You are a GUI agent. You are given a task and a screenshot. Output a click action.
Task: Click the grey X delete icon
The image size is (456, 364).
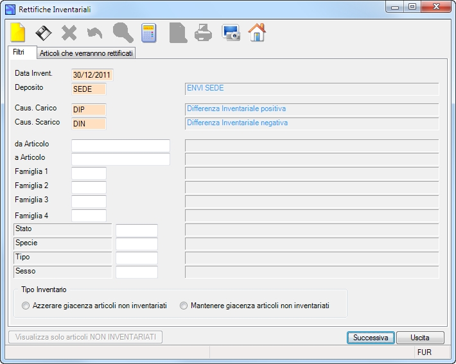[69, 33]
